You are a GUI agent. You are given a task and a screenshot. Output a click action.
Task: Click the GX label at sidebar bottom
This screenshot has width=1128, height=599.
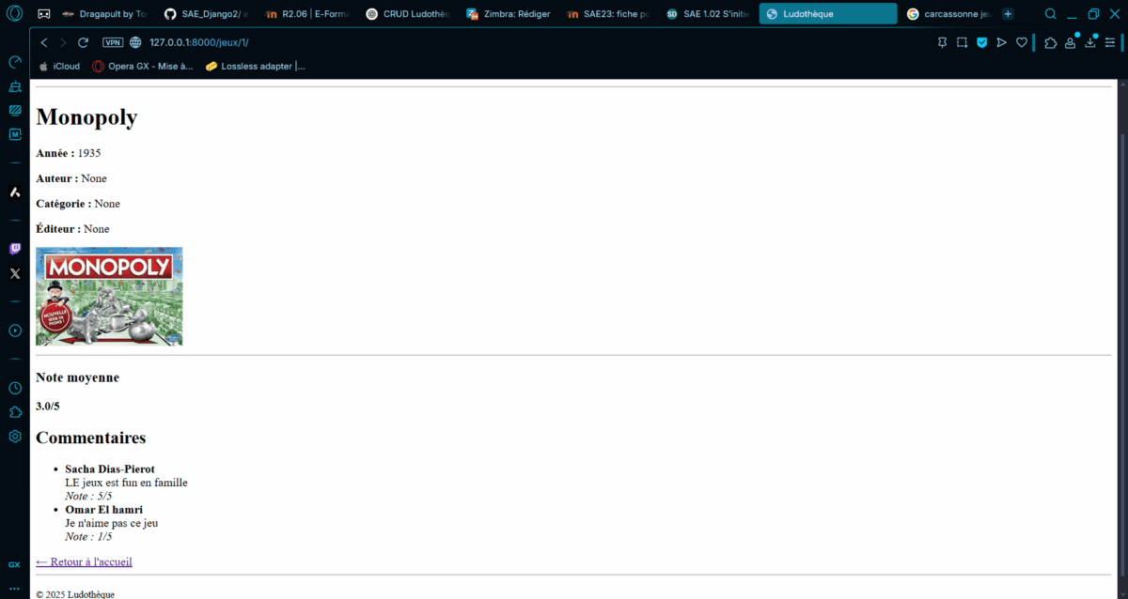[15, 565]
